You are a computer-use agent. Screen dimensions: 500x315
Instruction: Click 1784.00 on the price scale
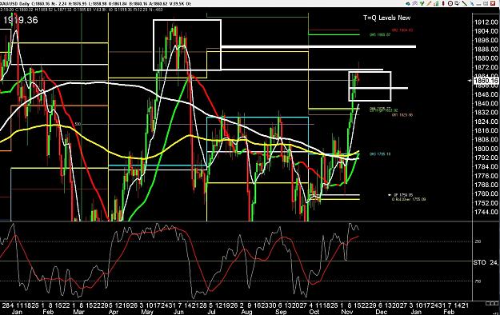click(486, 166)
